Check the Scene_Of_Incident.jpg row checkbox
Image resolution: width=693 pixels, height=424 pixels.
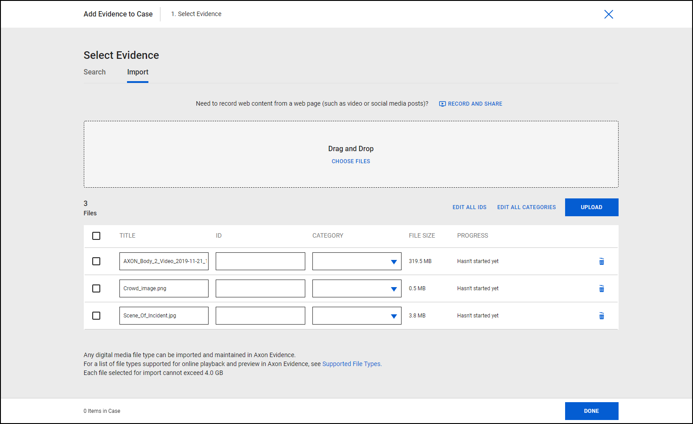96,316
